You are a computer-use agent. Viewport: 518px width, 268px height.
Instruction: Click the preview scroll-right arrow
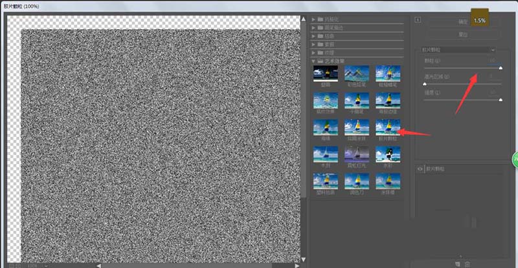coord(297,265)
